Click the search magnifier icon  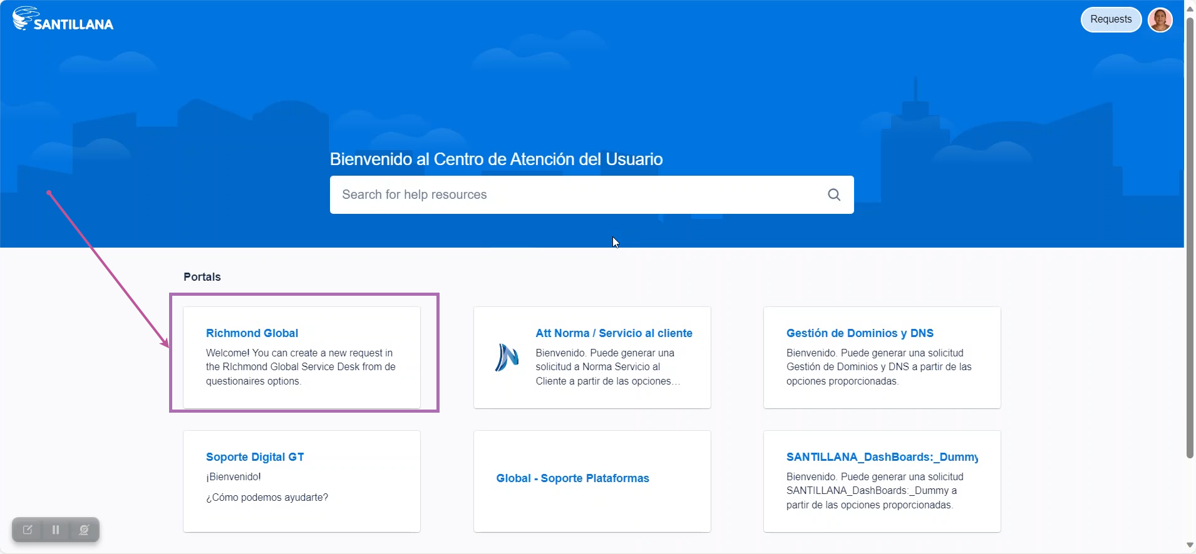point(833,194)
